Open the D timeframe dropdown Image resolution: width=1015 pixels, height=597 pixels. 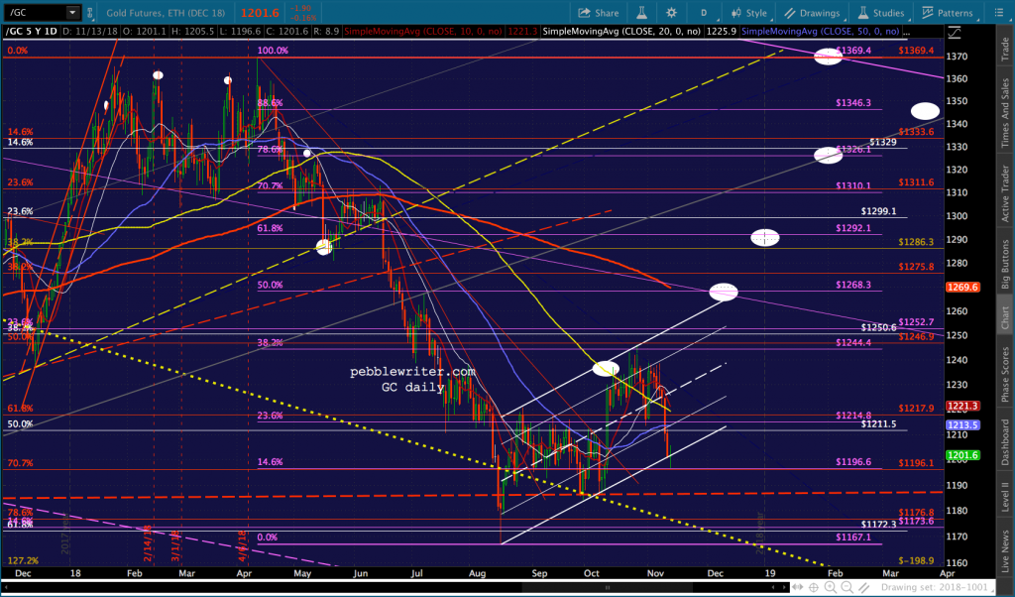(x=704, y=12)
